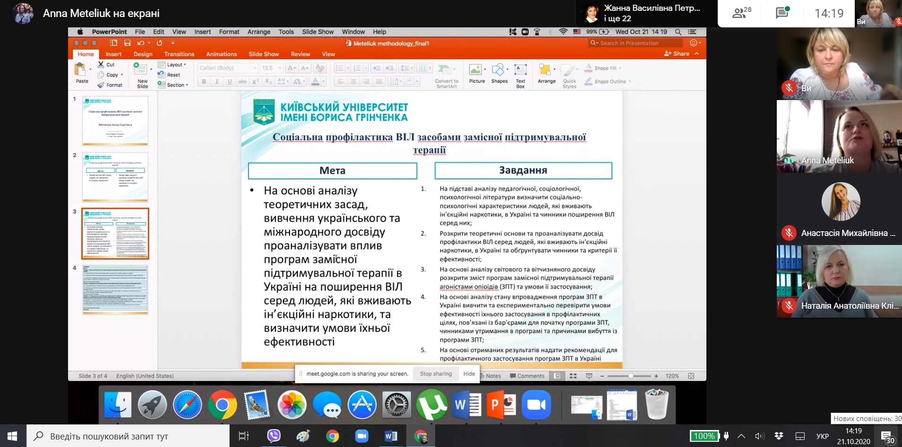The height and width of the screenshot is (447, 902).
Task: Switch to the Transitions ribbon tab
Action: [x=179, y=54]
